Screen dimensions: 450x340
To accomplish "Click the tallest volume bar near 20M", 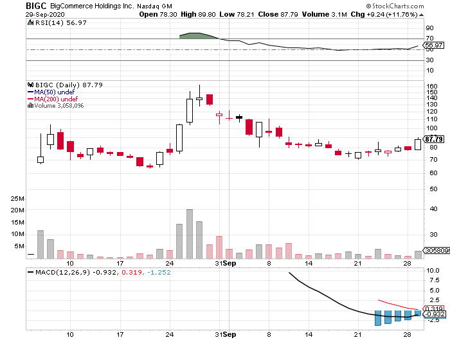I will (x=190, y=234).
